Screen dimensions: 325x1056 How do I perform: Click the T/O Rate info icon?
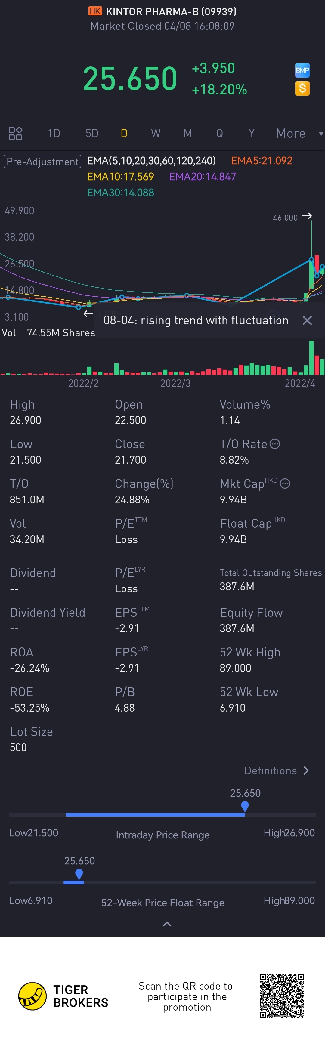click(x=275, y=443)
